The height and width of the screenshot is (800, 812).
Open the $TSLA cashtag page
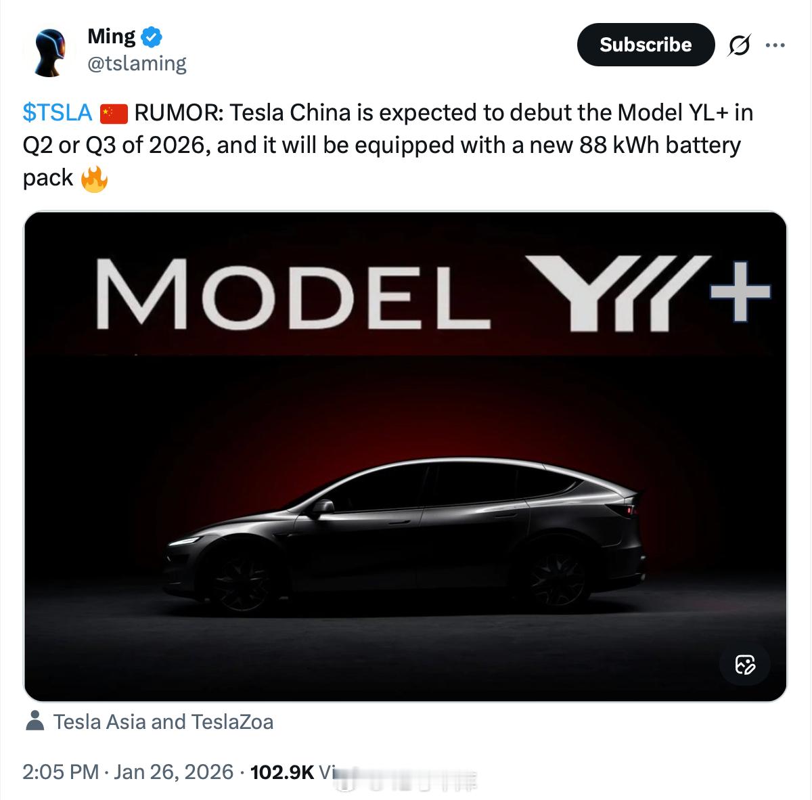[x=58, y=112]
